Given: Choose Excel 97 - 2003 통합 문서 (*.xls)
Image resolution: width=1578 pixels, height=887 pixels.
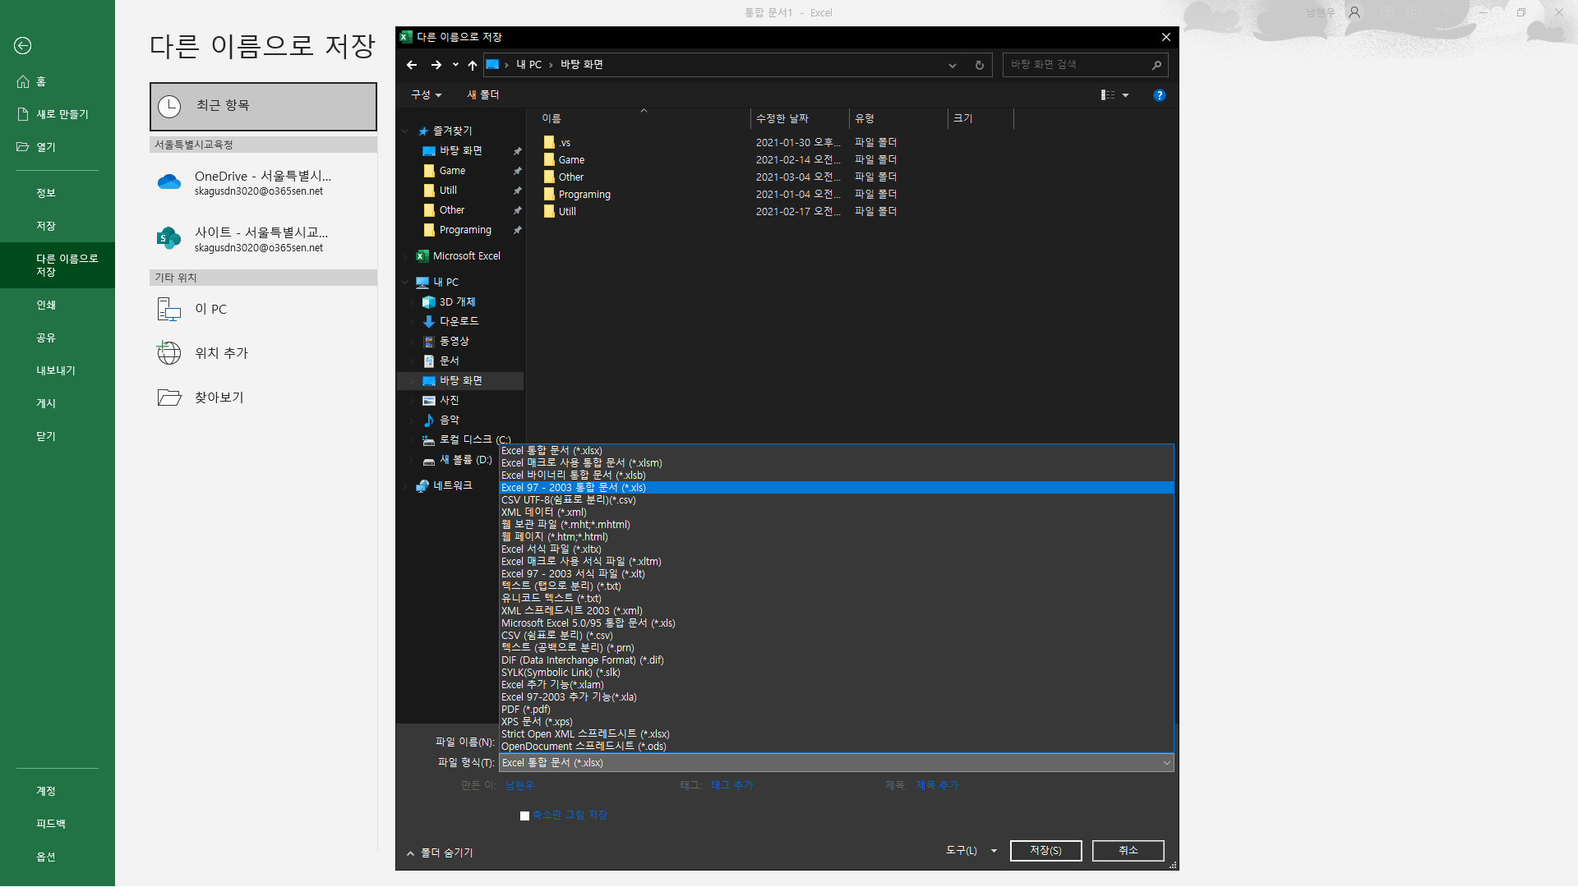Looking at the screenshot, I should coord(837,488).
